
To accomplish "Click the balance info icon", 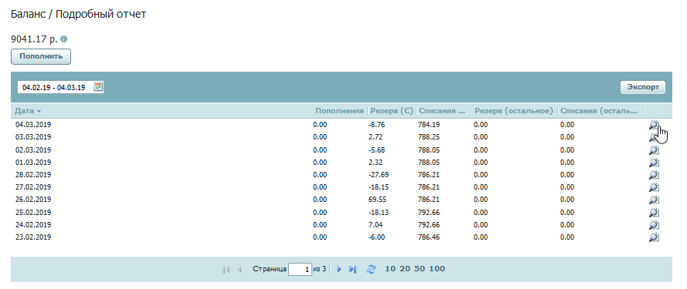I will 64,39.
